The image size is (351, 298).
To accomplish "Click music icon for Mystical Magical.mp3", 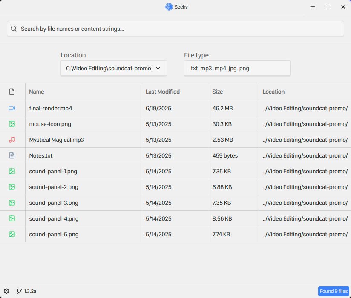I will click(x=12, y=140).
